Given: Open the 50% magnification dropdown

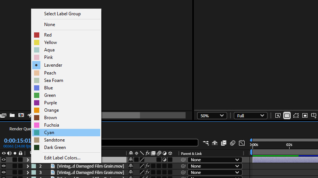Looking at the screenshot, I should tap(212, 116).
